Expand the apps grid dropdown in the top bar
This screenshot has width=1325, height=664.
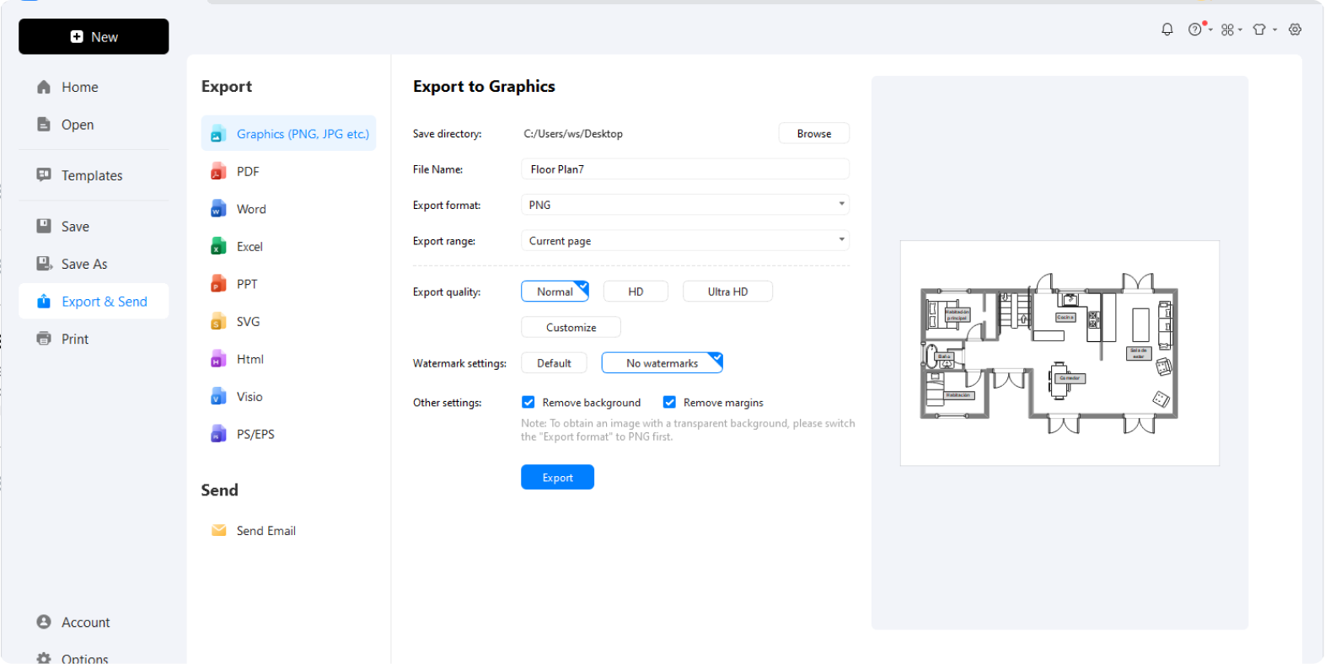tap(1231, 29)
